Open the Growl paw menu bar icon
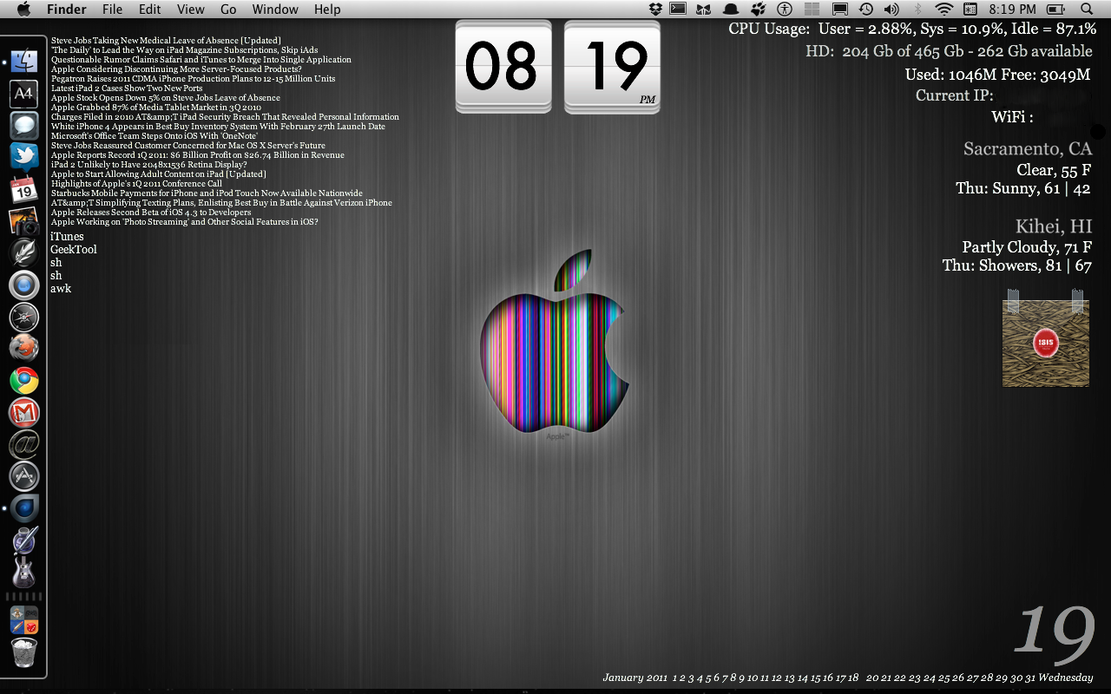Screen dimensions: 1111x694 pyautogui.click(x=758, y=9)
